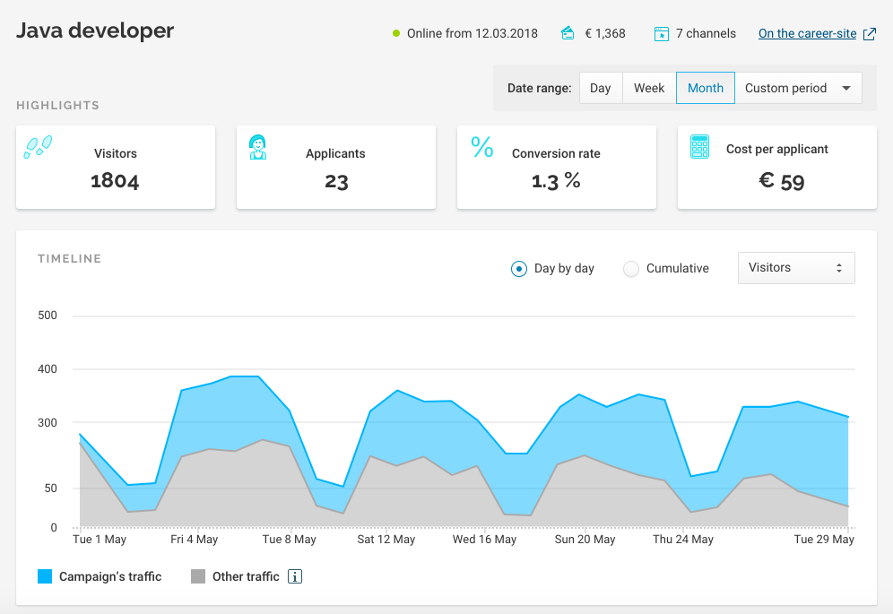The image size is (893, 614).
Task: Click the green online status dot
Action: point(396,34)
